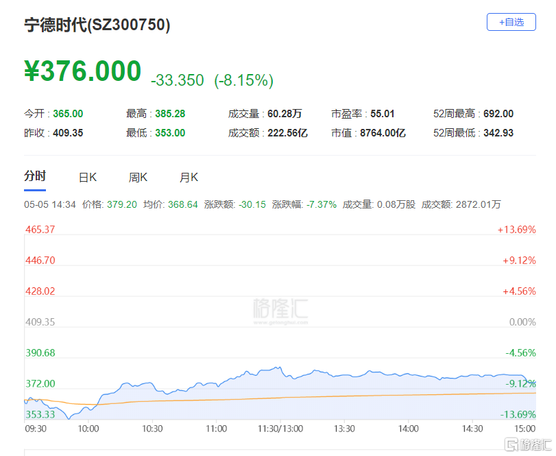Click the 市盈率 value 55.01
This screenshot has height=456, width=556.
click(383, 114)
